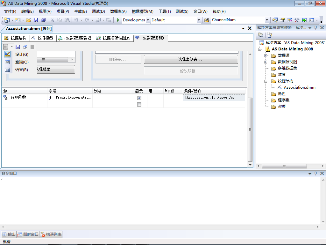The width and height of the screenshot is (326, 245).
Task: Click the Open File folder icon
Action: (29, 20)
